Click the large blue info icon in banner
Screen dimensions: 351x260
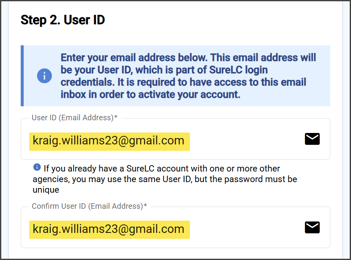(44, 76)
